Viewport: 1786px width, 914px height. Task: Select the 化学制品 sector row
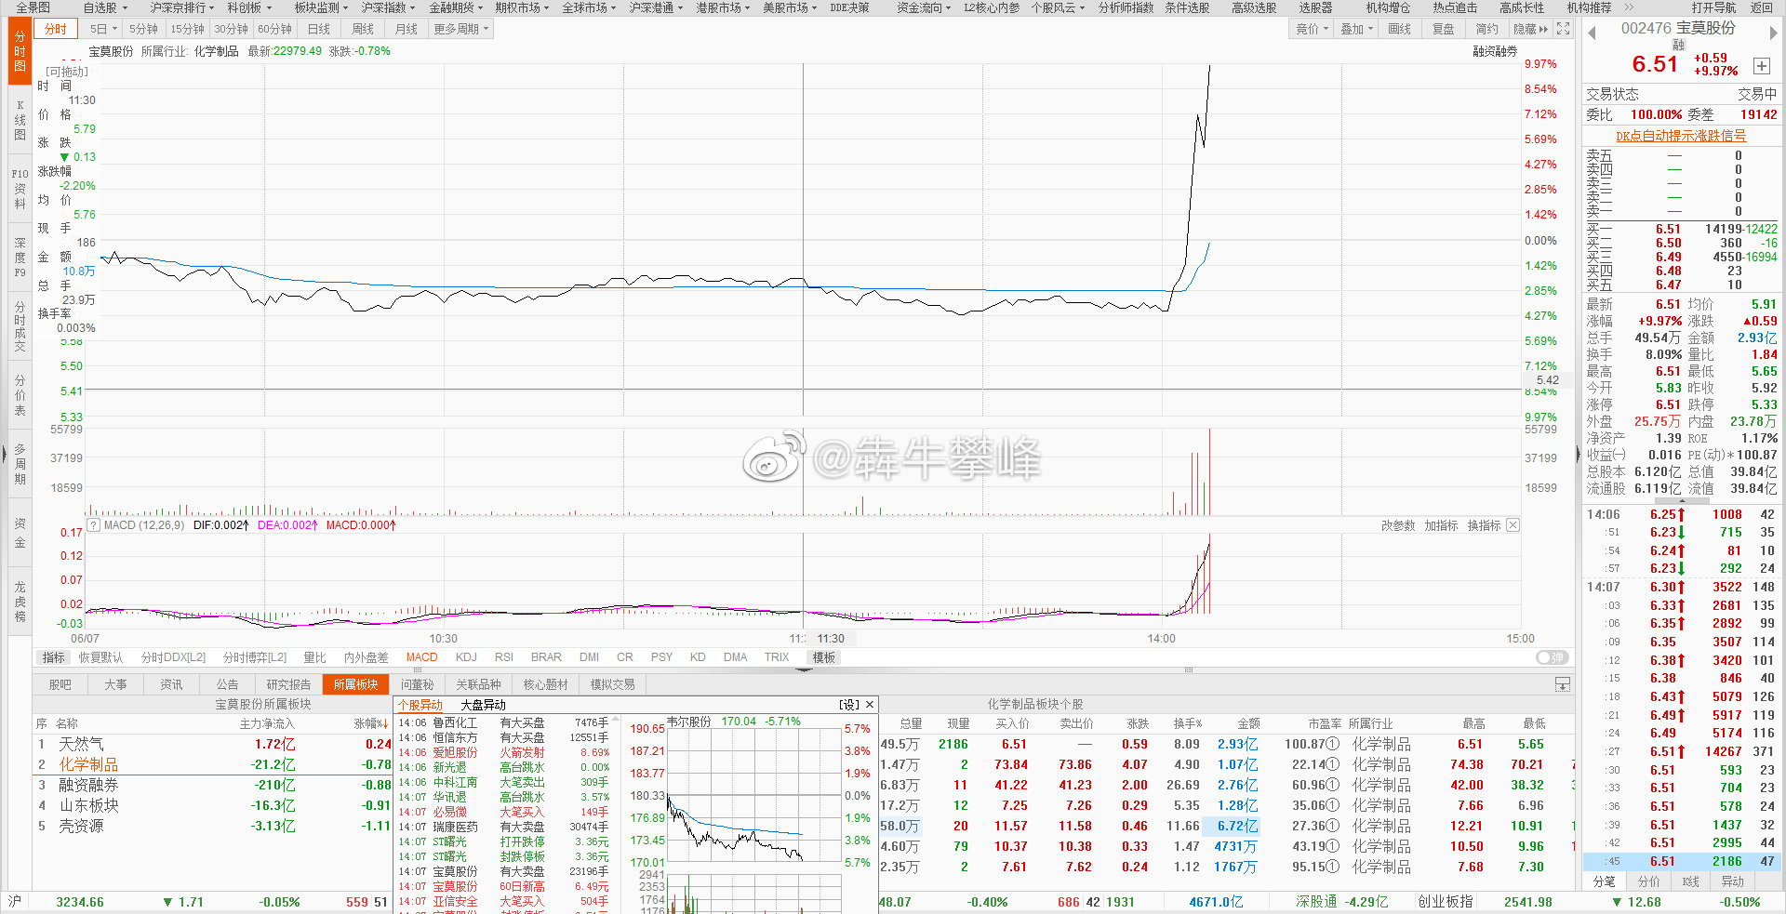click(88, 764)
